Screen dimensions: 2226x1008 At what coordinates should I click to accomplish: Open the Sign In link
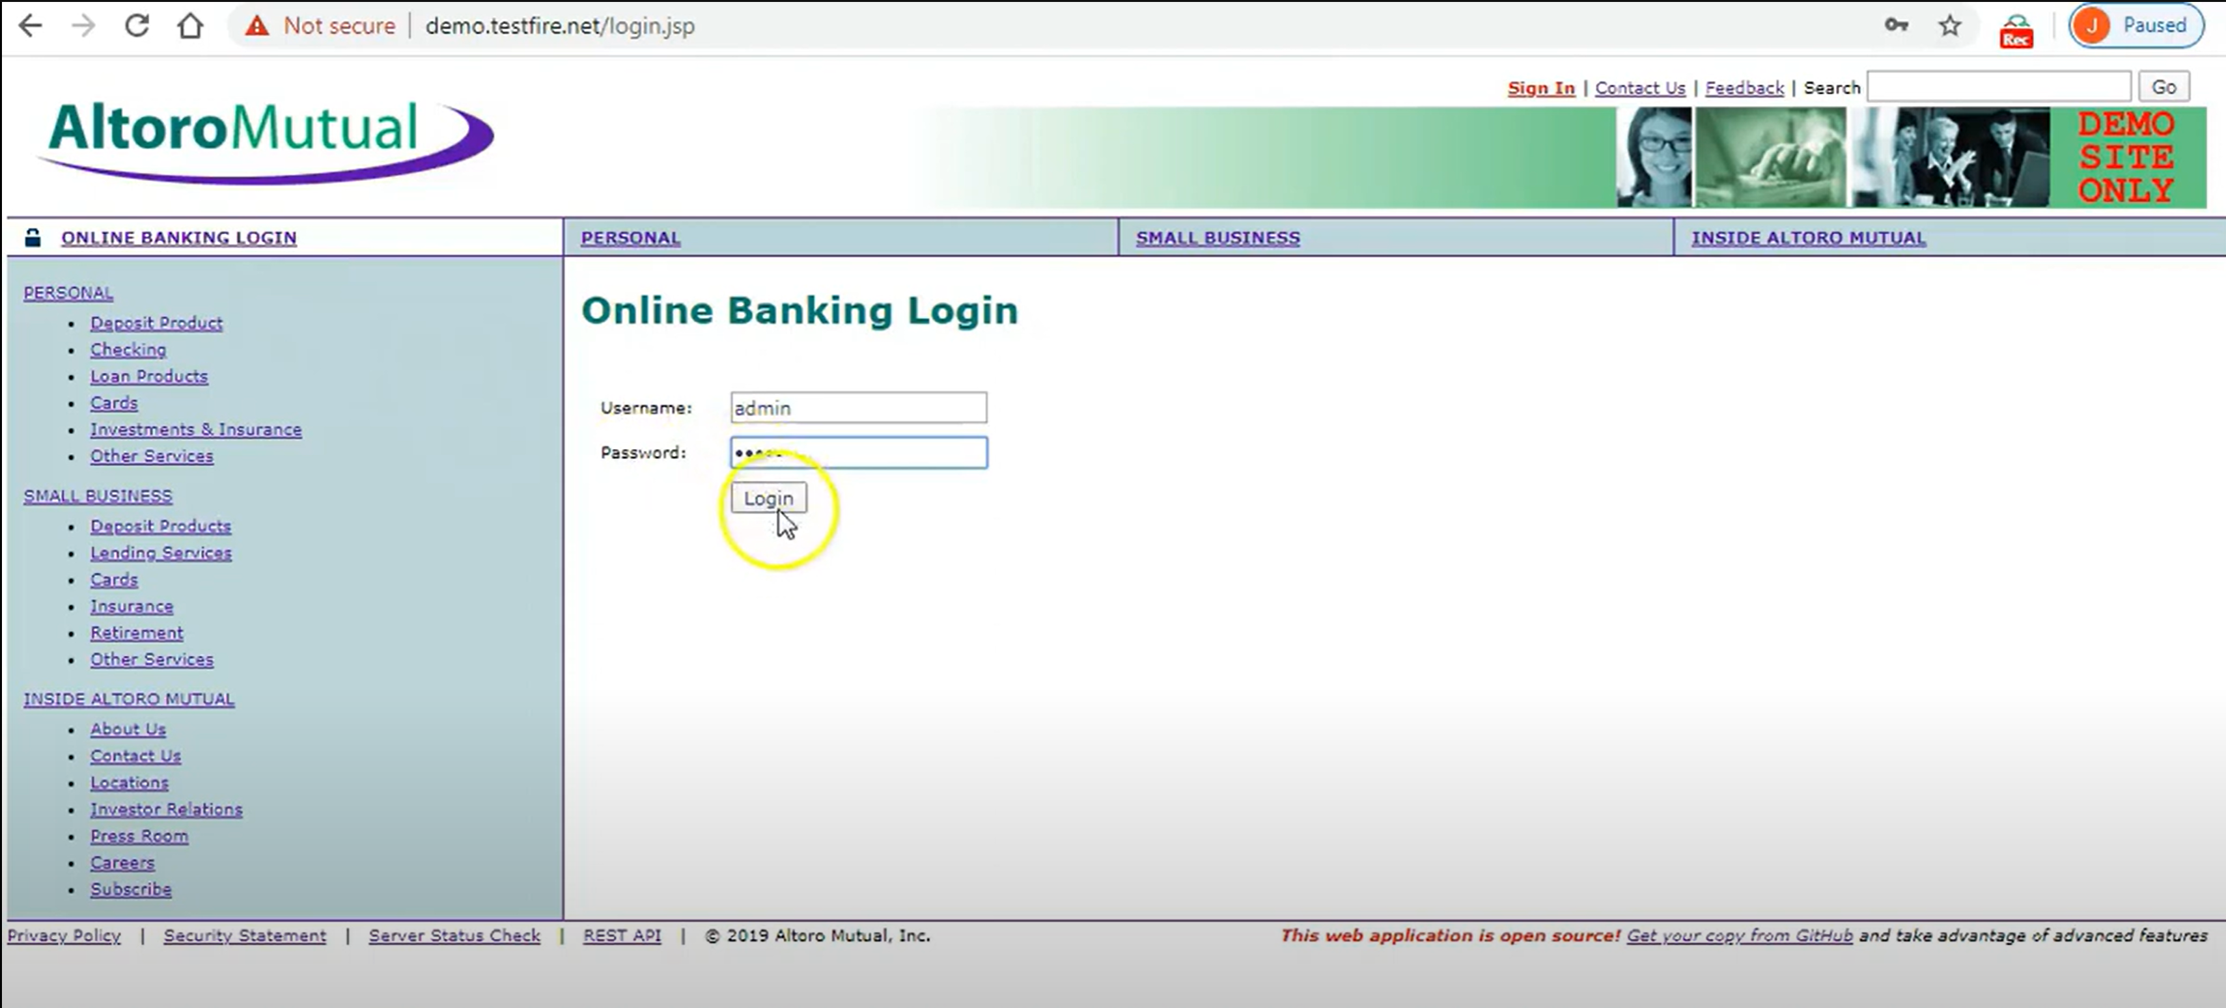(x=1540, y=88)
